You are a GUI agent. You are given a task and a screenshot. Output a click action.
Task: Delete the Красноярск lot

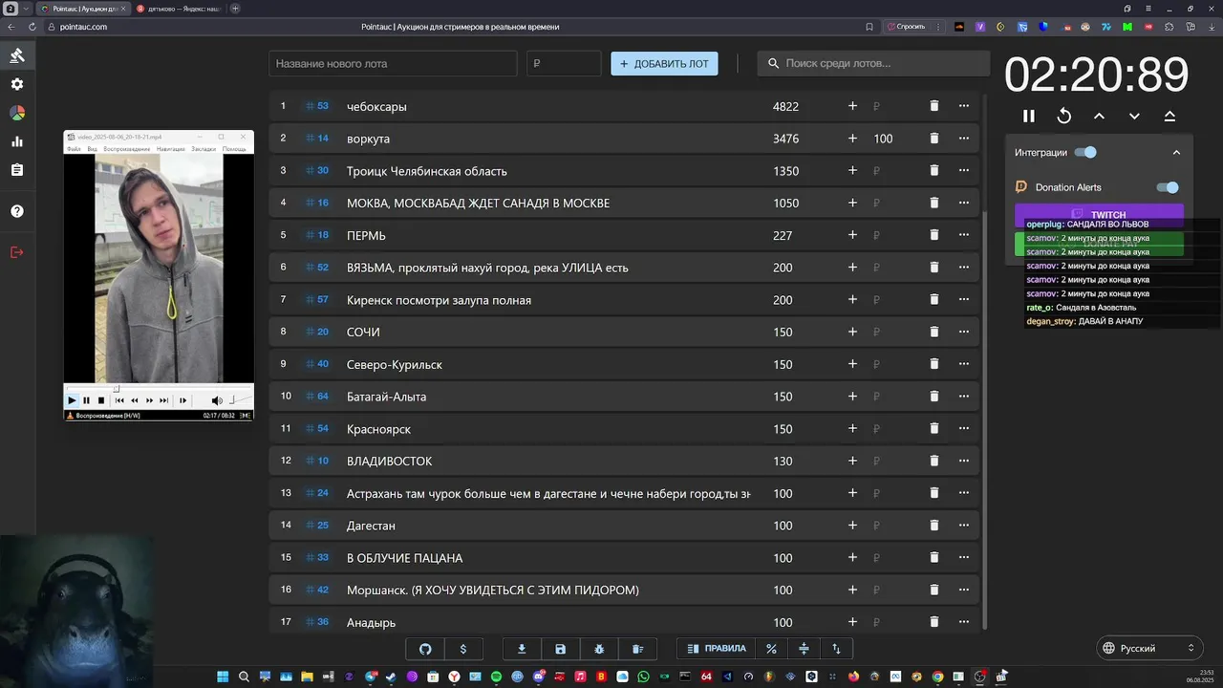[934, 428]
